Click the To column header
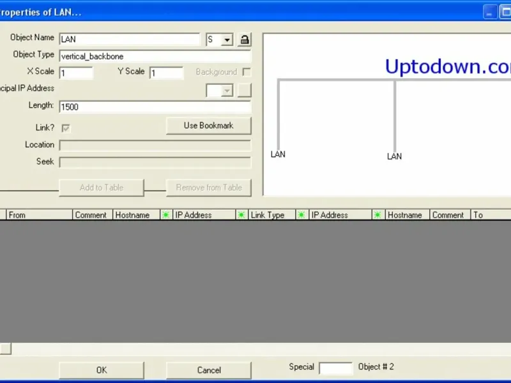 click(x=491, y=215)
